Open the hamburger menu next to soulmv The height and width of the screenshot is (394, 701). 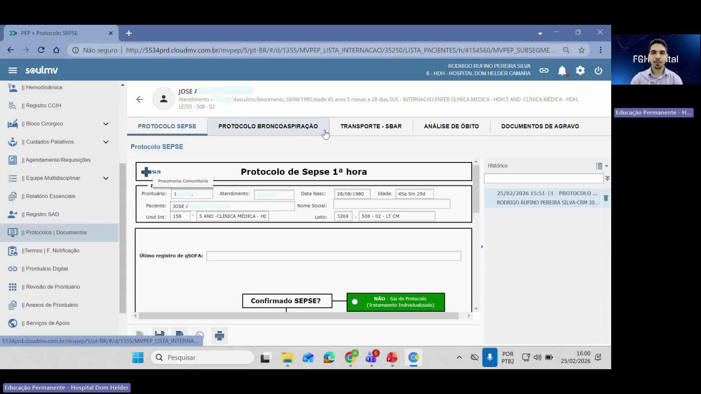tap(12, 70)
